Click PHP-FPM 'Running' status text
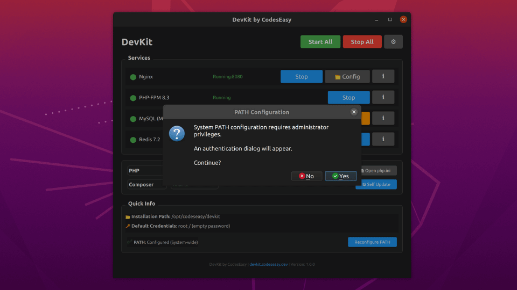517x290 pixels. 221,98
